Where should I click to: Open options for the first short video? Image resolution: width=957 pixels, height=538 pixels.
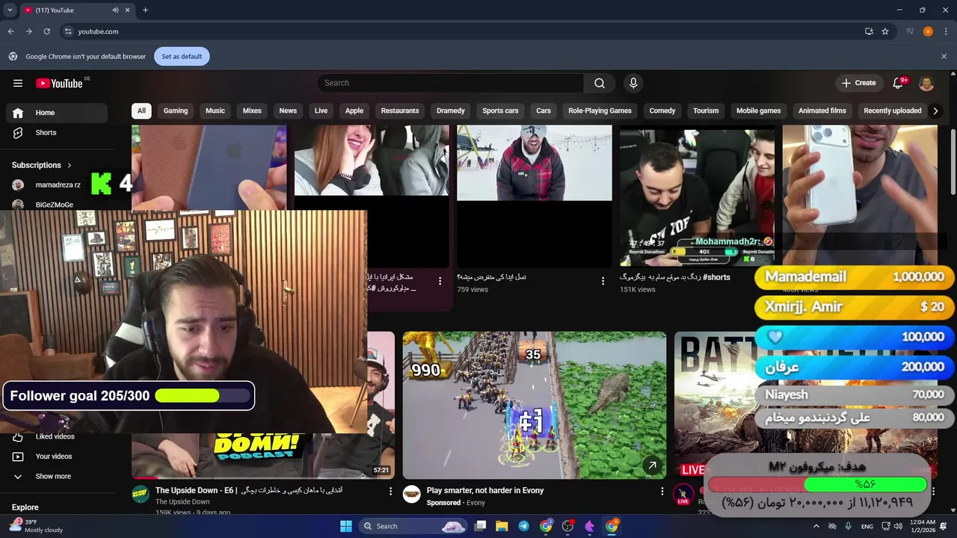point(440,281)
